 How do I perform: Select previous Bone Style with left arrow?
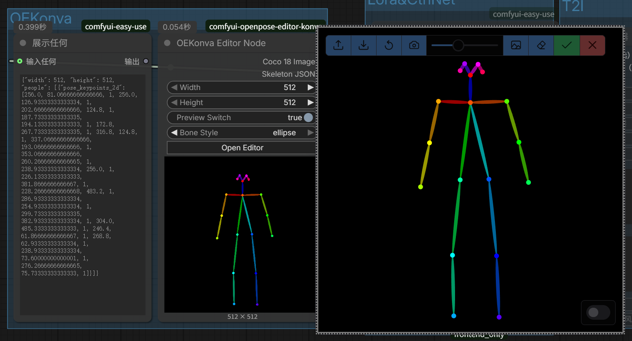174,133
